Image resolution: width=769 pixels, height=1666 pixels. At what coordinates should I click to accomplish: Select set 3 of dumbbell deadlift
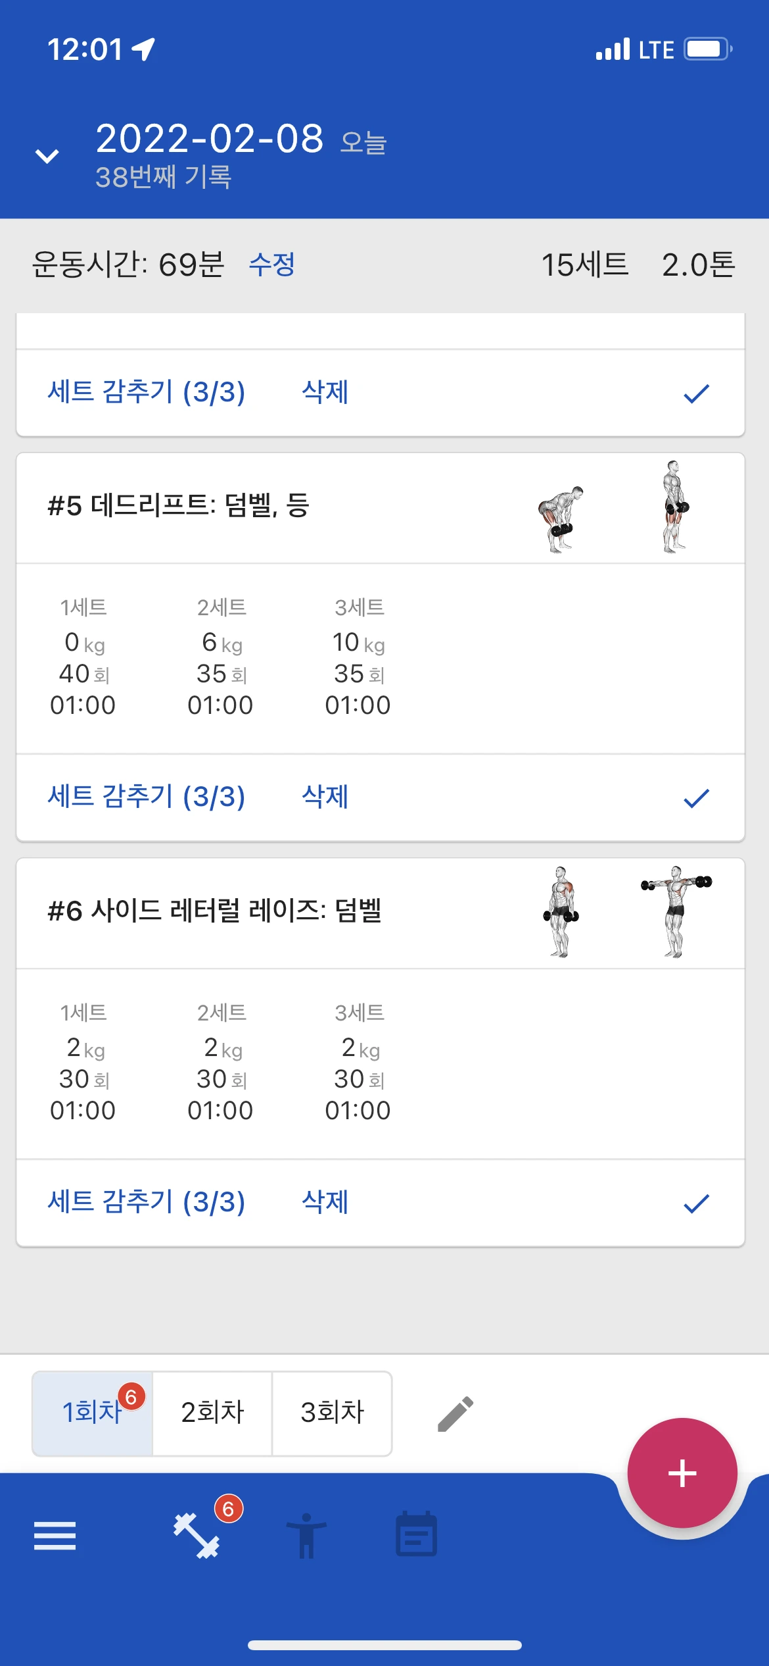point(358,657)
